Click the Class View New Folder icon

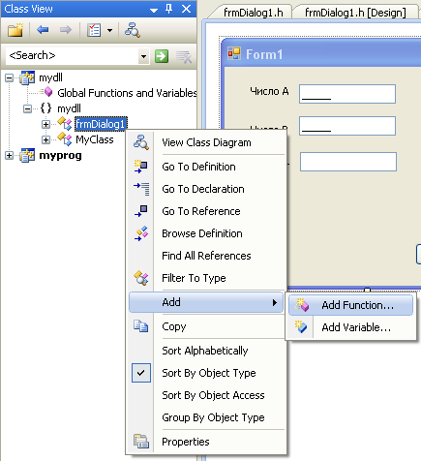[15, 30]
